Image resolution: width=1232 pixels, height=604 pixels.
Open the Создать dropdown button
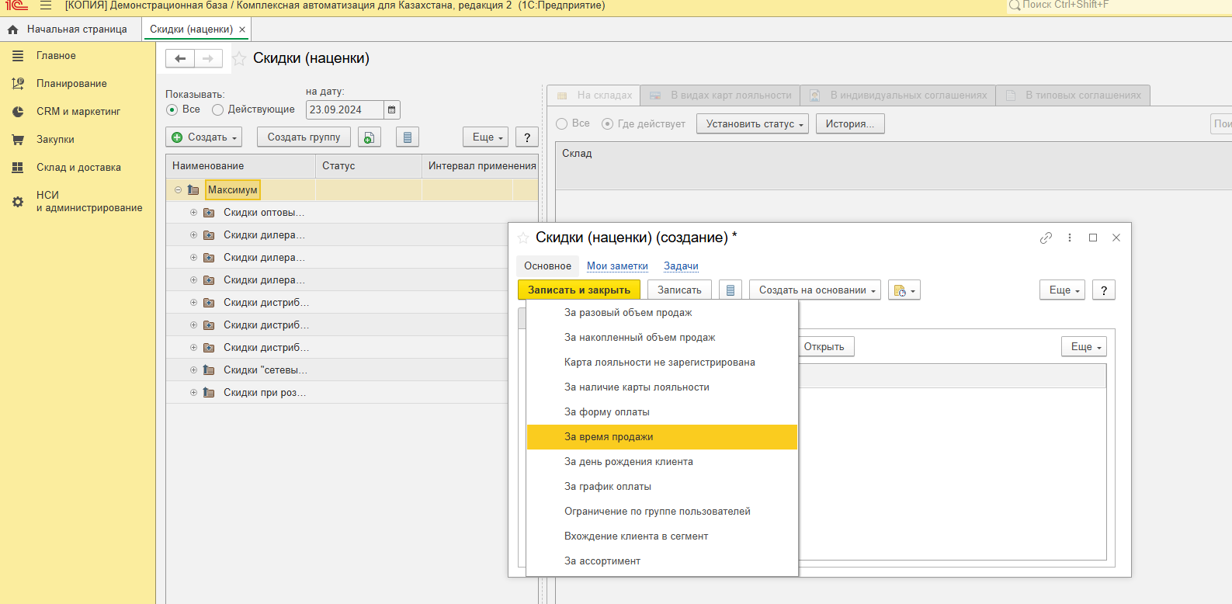(204, 137)
